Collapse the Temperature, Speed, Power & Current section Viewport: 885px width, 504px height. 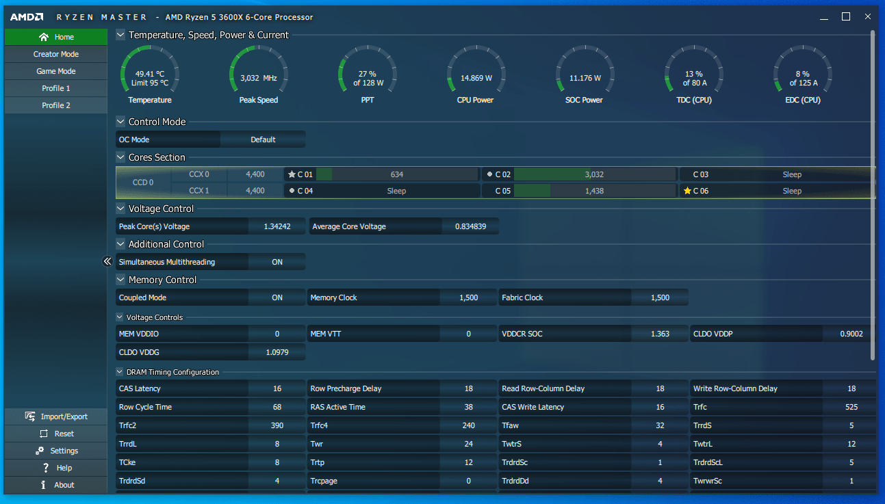[x=120, y=35]
